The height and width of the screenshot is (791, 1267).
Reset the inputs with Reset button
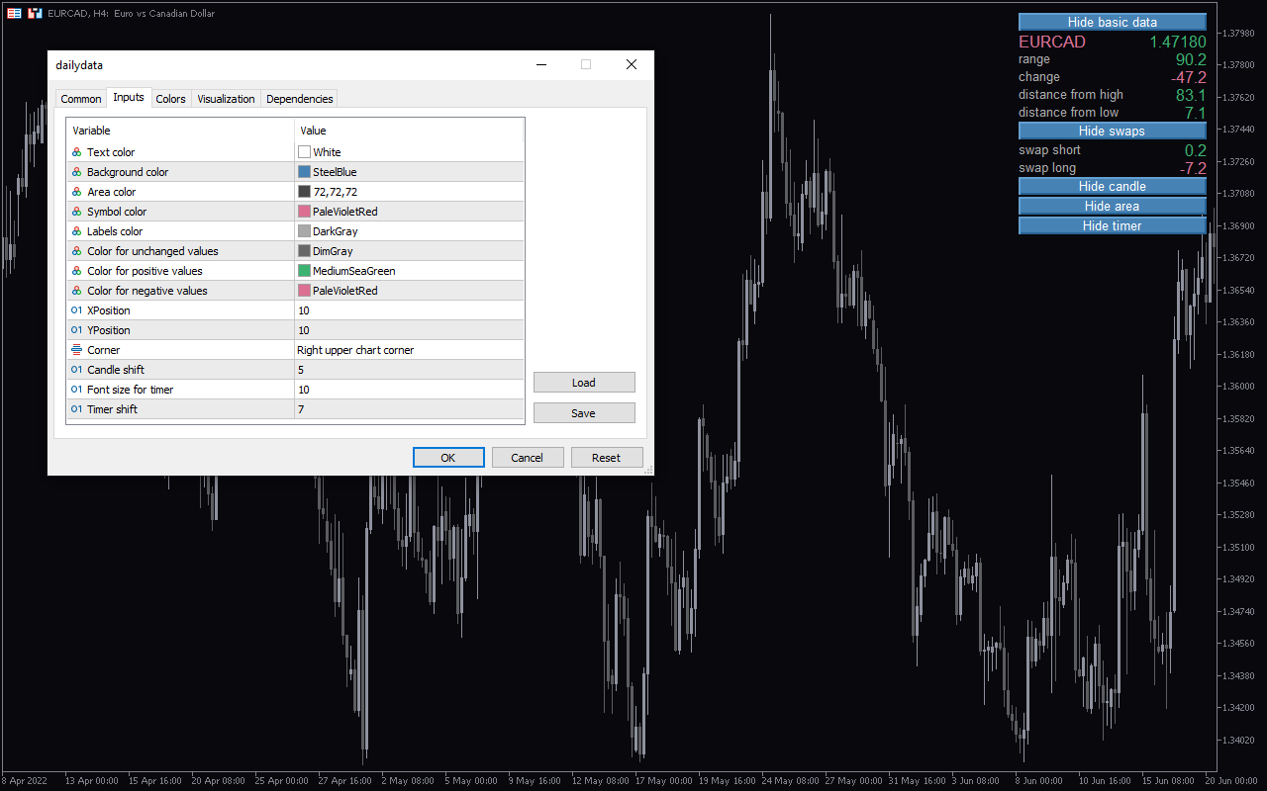[x=607, y=458]
